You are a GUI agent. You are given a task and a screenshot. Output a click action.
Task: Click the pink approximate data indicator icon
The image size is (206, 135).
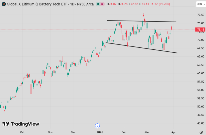(x=103, y=4)
